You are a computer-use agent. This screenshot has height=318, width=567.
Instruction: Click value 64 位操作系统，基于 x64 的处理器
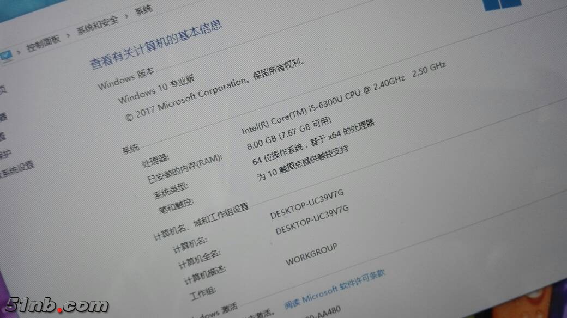[313, 142]
